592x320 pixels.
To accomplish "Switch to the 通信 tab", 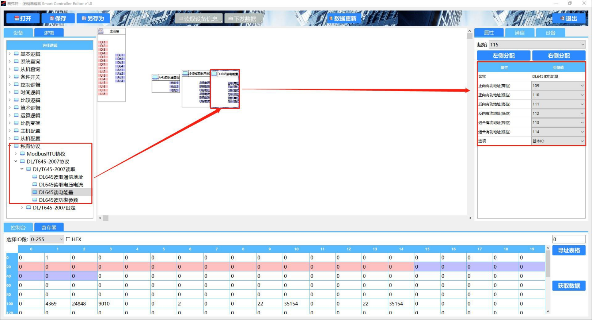I will pos(519,33).
